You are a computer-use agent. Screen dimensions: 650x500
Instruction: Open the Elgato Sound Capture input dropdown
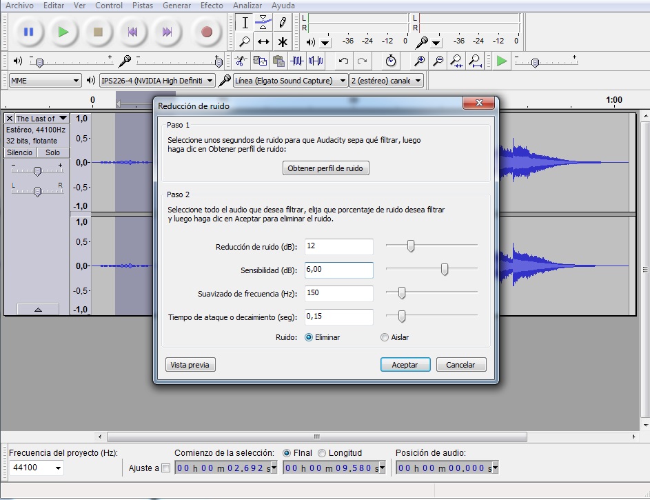pyautogui.click(x=290, y=81)
